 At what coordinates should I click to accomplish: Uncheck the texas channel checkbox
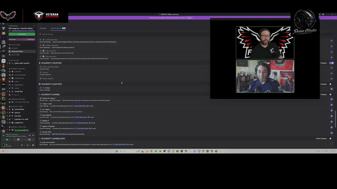pyautogui.click(x=331, y=89)
